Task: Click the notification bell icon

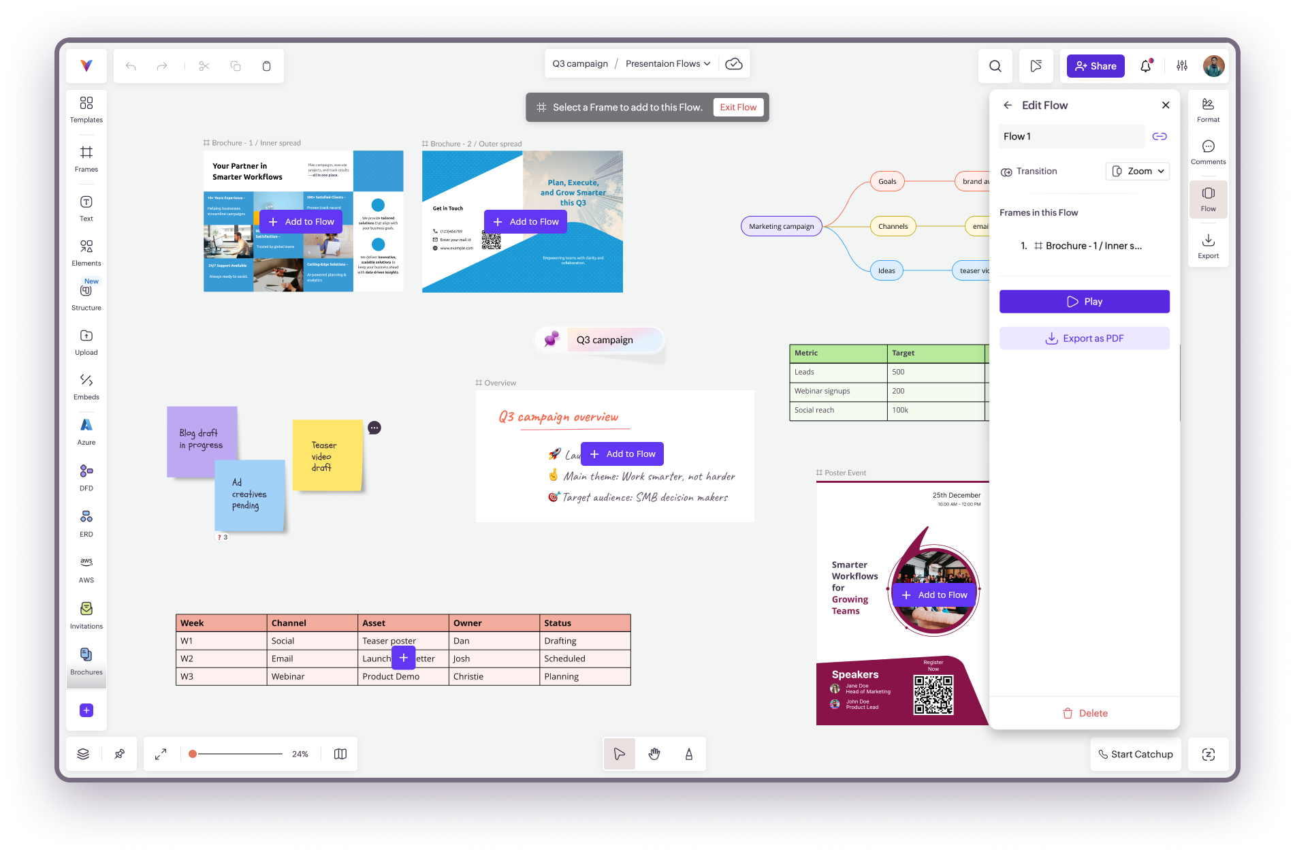Action: pos(1146,66)
